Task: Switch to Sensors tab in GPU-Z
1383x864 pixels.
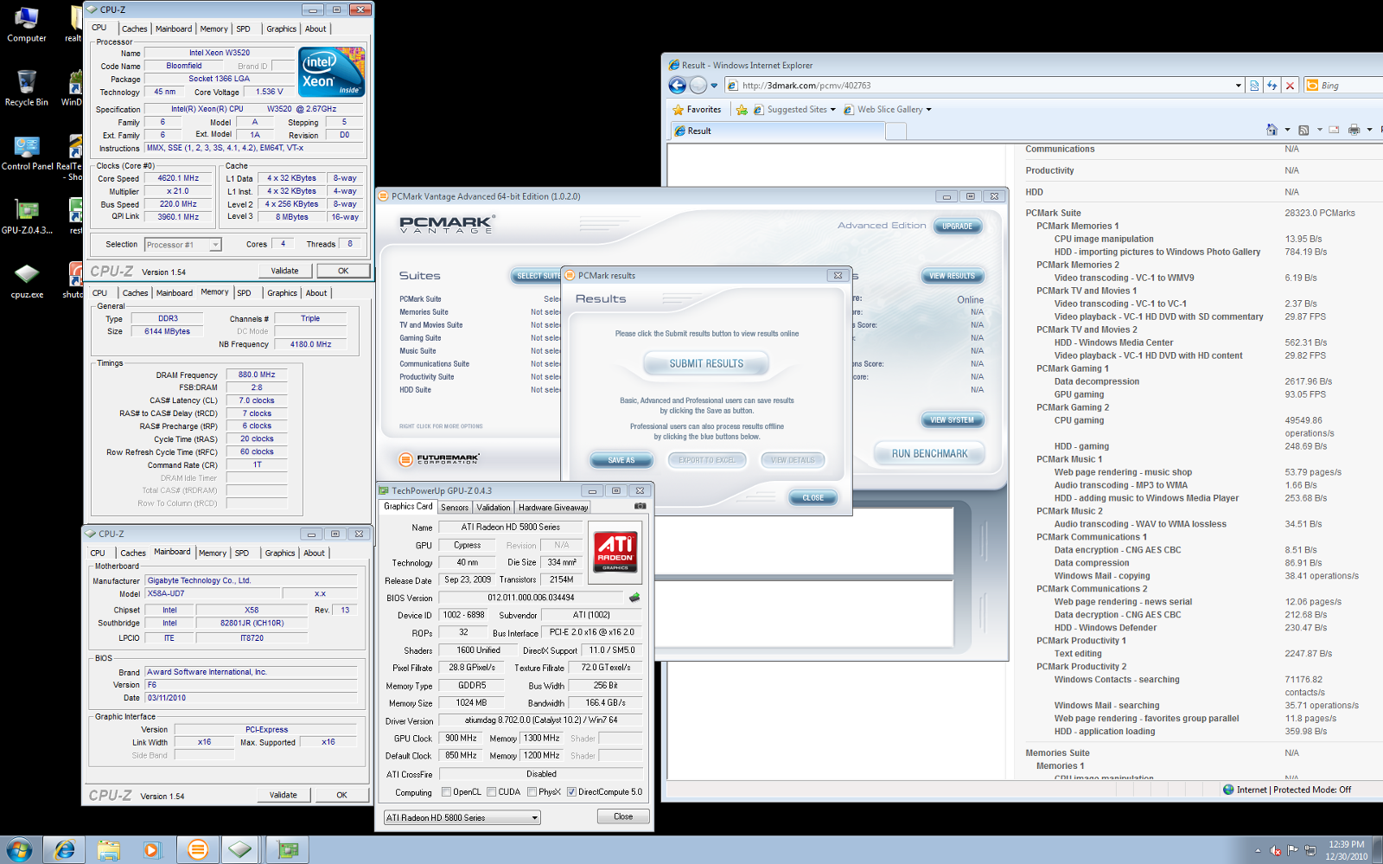Action: point(455,508)
